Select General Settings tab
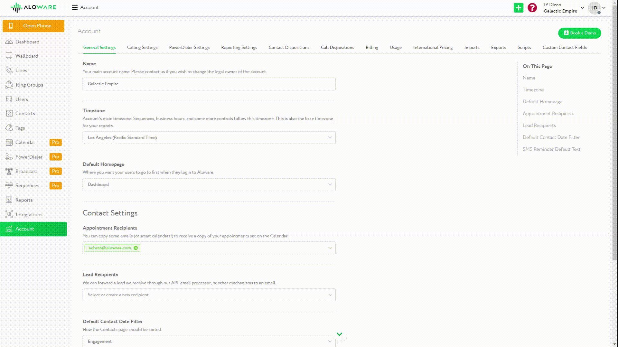The image size is (618, 347). [99, 48]
